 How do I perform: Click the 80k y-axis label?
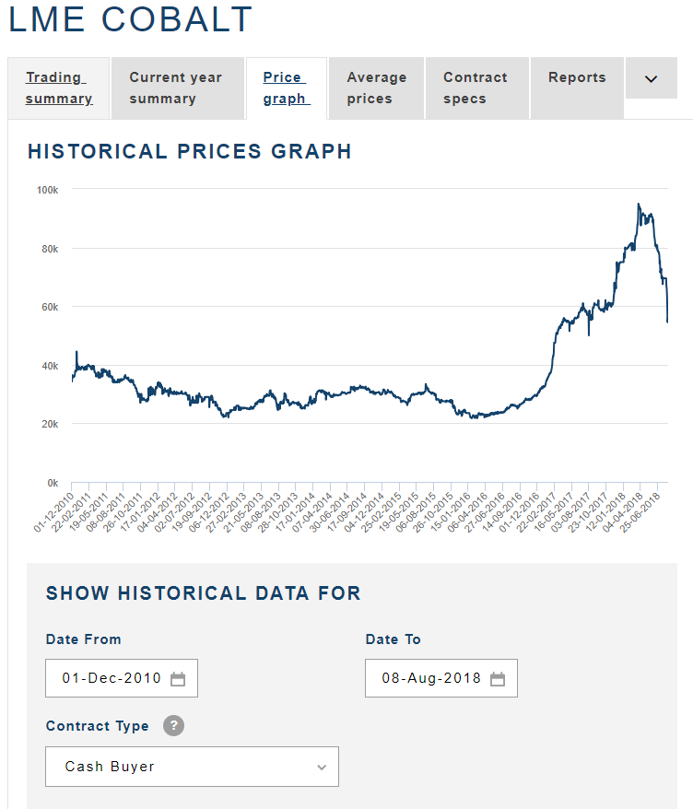click(x=50, y=249)
